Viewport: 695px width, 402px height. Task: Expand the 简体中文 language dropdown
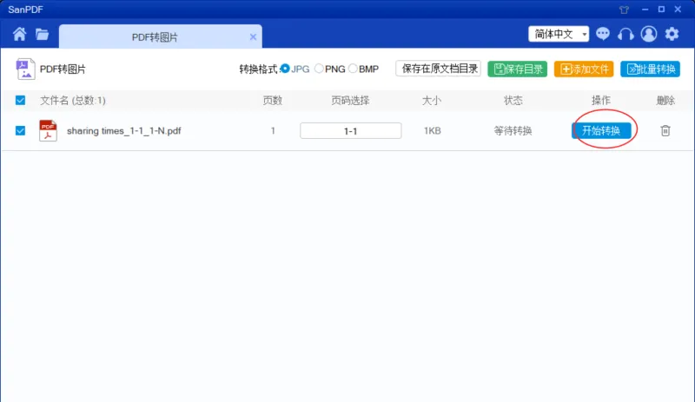[x=559, y=34]
